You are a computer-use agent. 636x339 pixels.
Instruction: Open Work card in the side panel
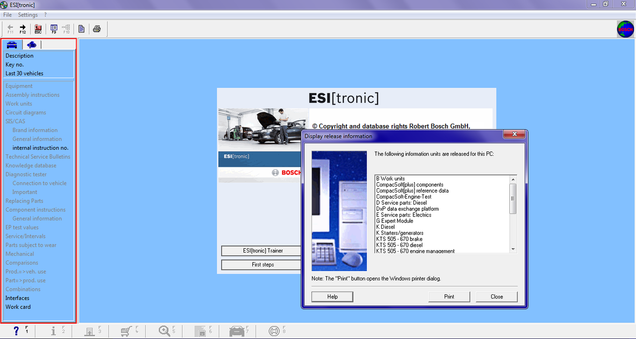[18, 307]
